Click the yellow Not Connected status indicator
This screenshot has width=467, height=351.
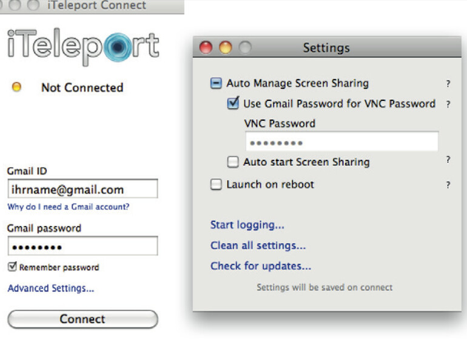pos(16,87)
